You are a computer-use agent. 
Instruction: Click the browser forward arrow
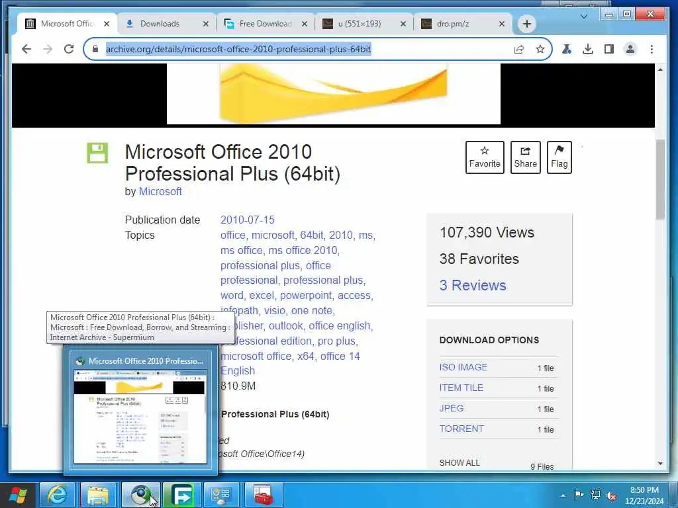[x=48, y=49]
